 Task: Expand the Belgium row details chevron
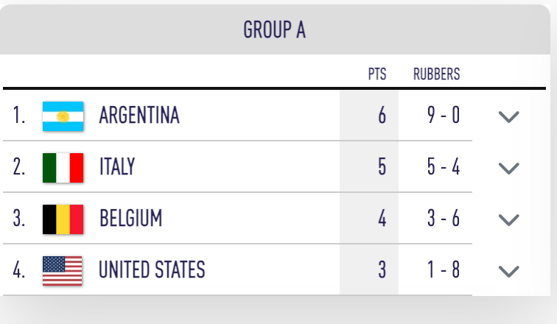508,219
